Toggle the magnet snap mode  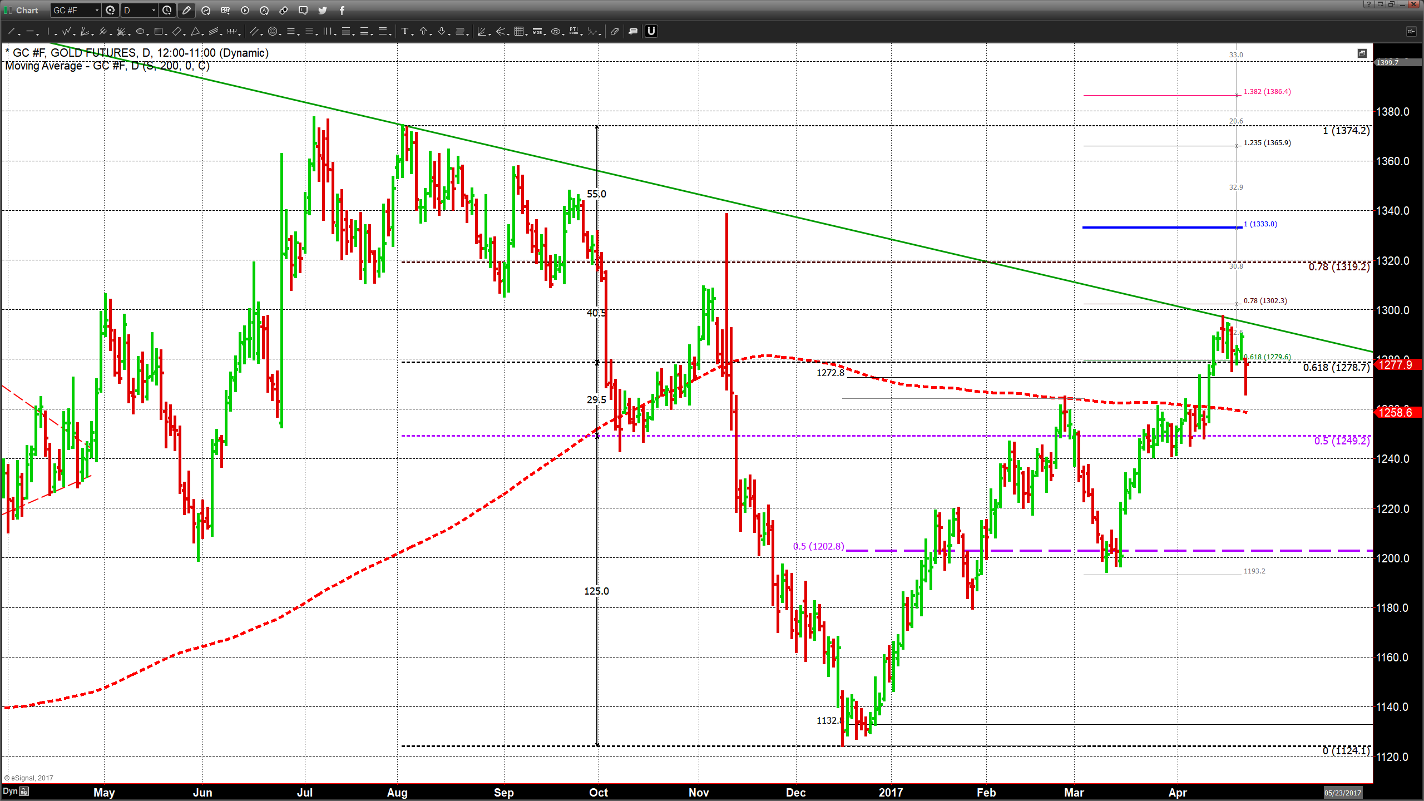click(x=651, y=31)
